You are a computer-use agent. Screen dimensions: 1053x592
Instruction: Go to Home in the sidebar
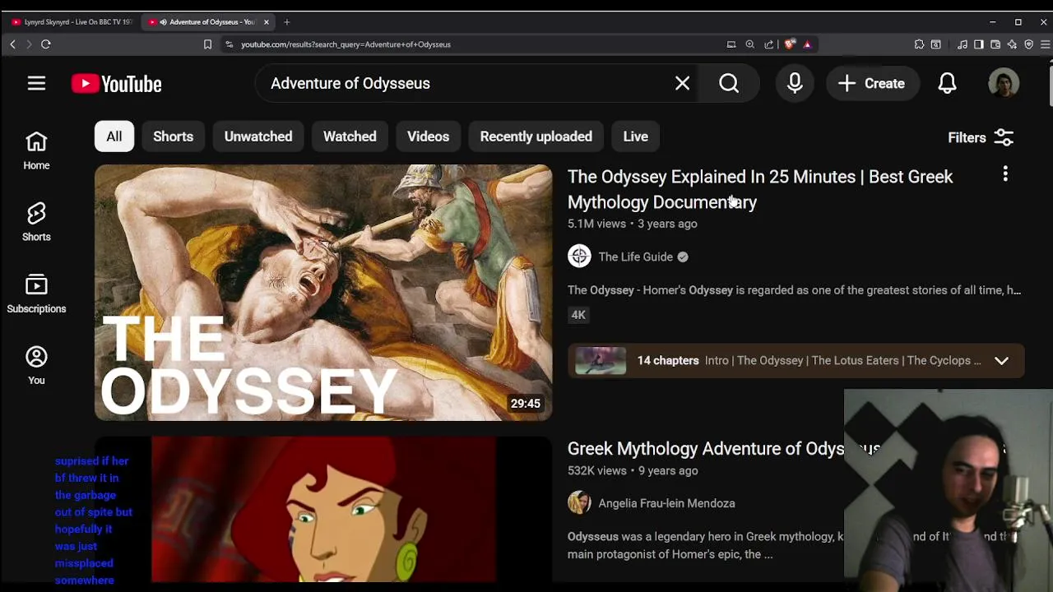[36, 150]
